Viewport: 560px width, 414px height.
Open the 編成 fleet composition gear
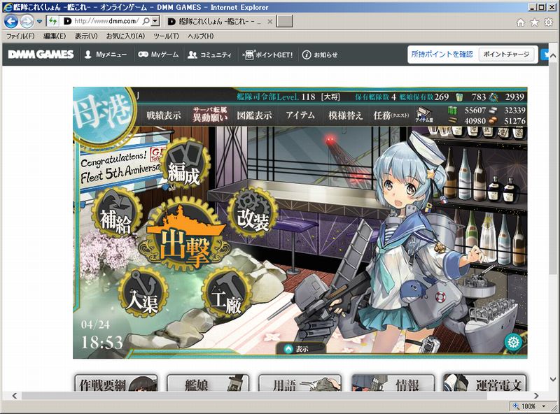(184, 164)
